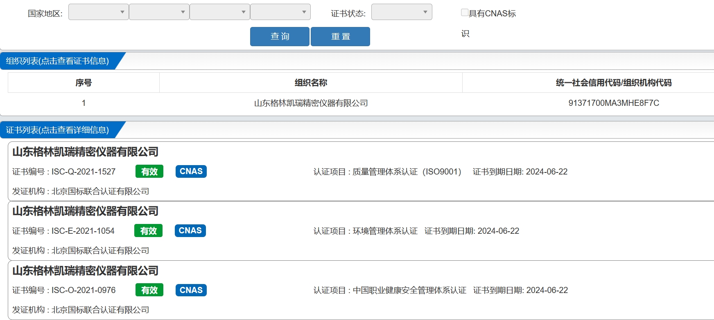The image size is (714, 320).
Task: Select row number 1 cell in the organization table
Action: [x=84, y=103]
